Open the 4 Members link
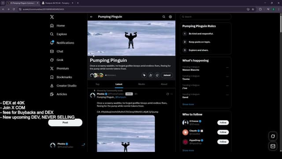 [x=111, y=75]
